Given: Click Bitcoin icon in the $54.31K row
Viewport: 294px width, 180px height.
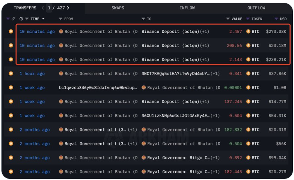Looking at the screenshot, I should (x=11, y=116).
